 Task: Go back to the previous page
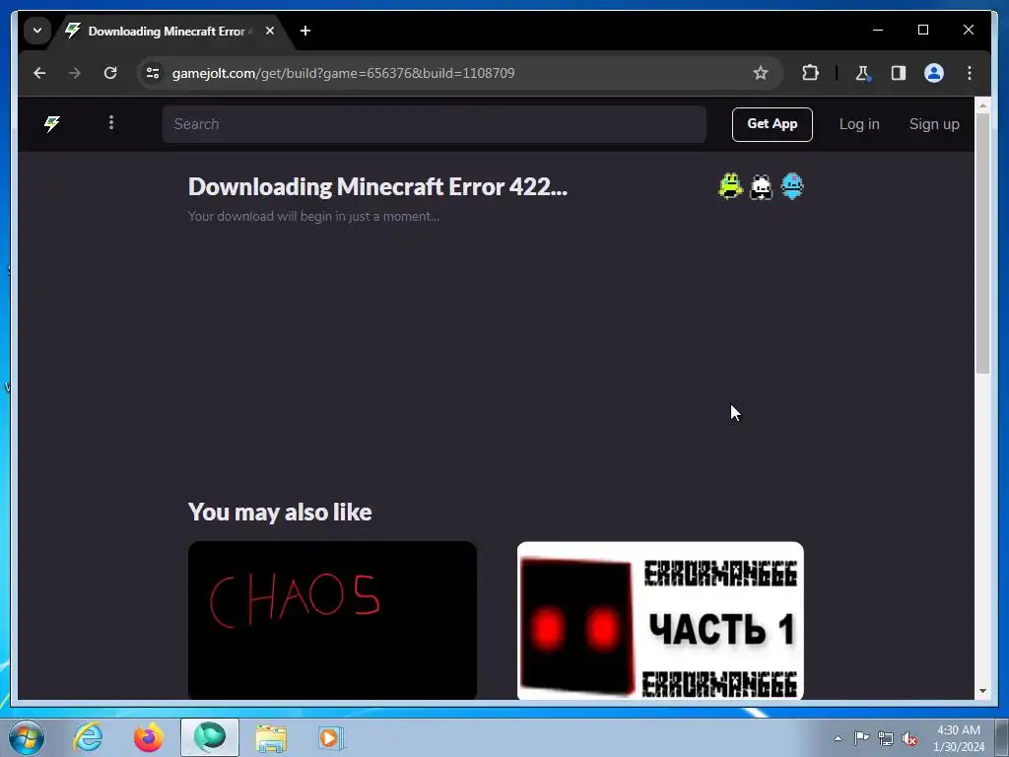pos(39,73)
